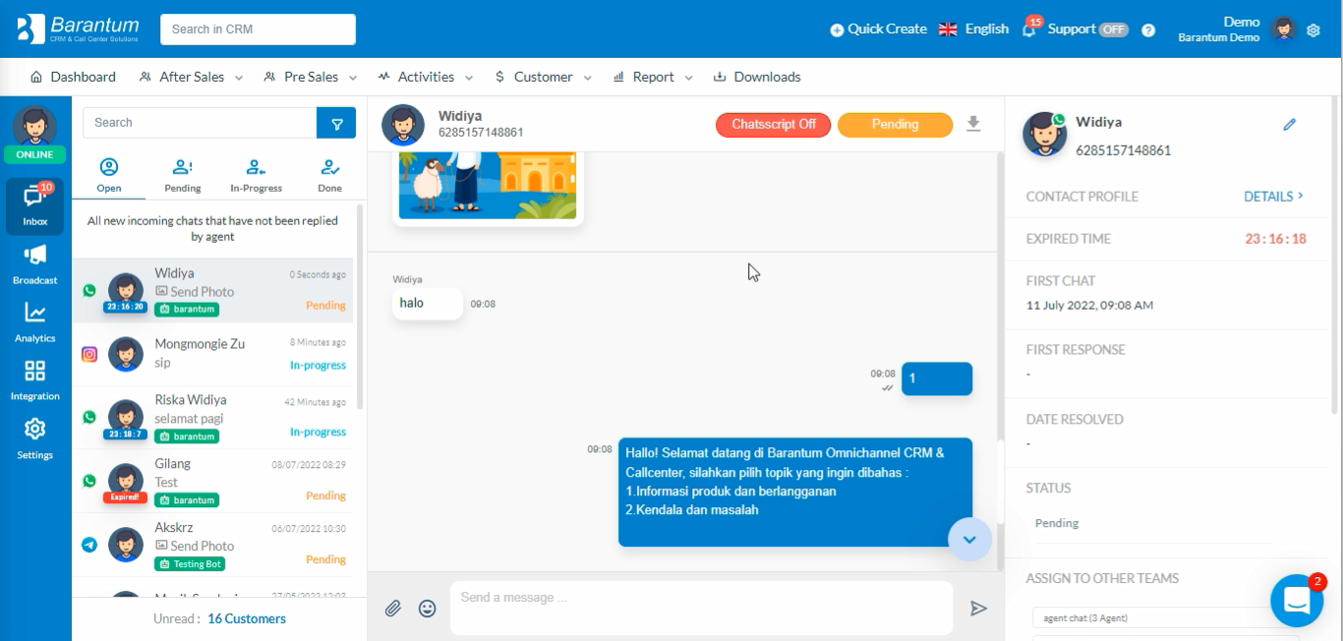
Task: Click the chat list scrollbar
Action: 360,306
